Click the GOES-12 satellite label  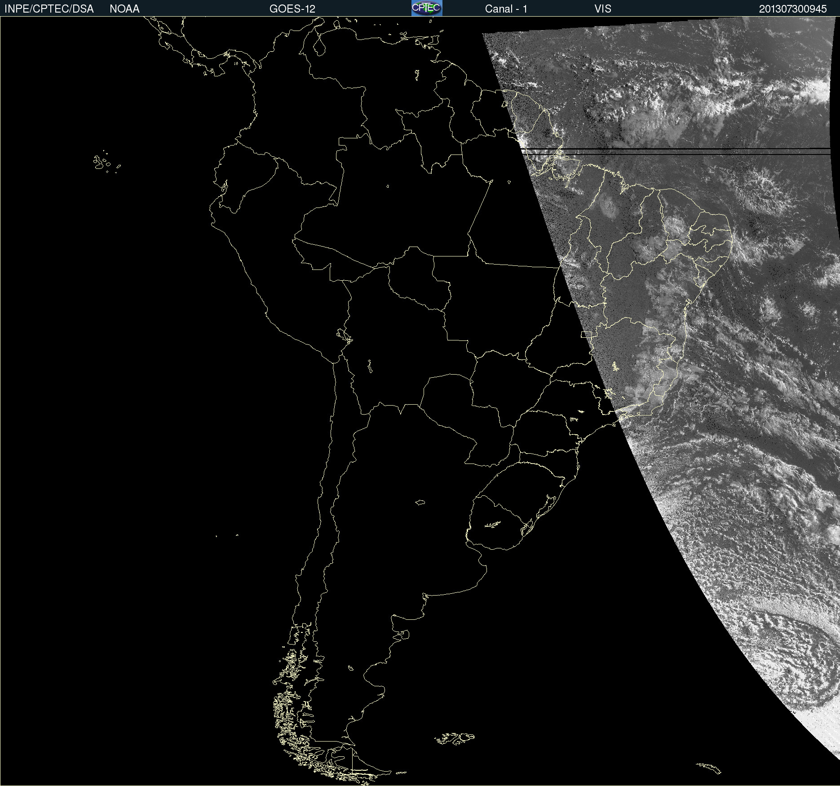pos(292,9)
